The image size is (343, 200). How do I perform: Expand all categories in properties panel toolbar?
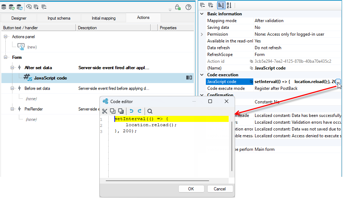coord(211,5)
